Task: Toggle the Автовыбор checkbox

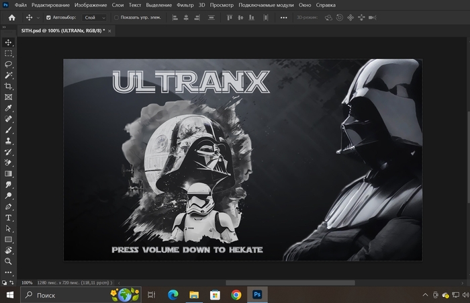Action: [x=48, y=17]
